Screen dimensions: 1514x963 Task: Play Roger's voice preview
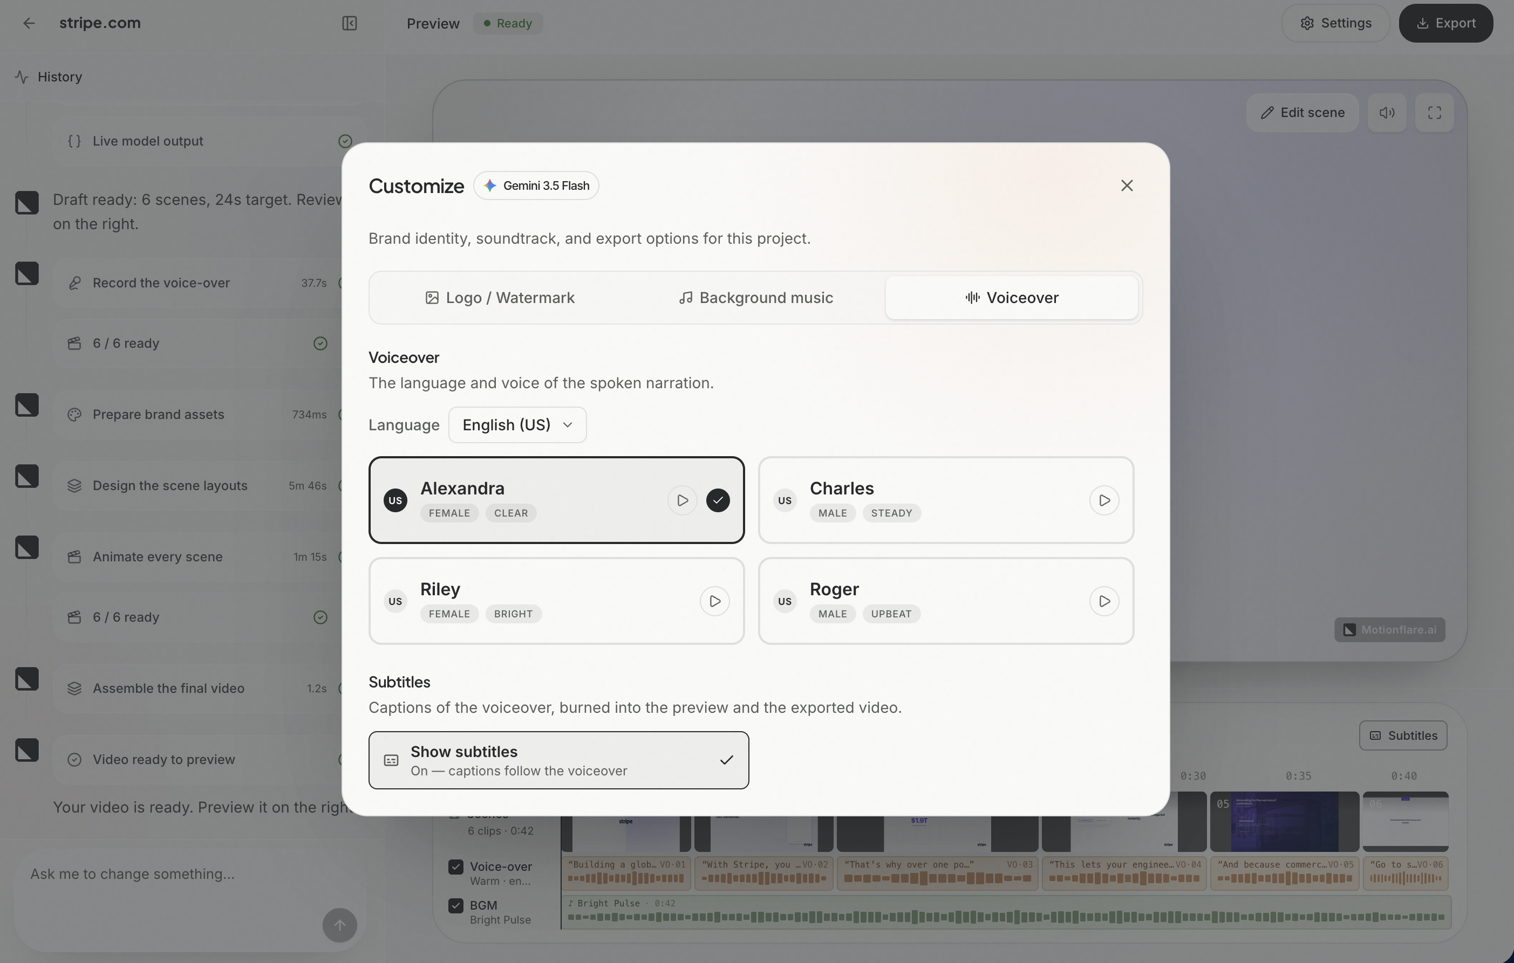click(1104, 601)
